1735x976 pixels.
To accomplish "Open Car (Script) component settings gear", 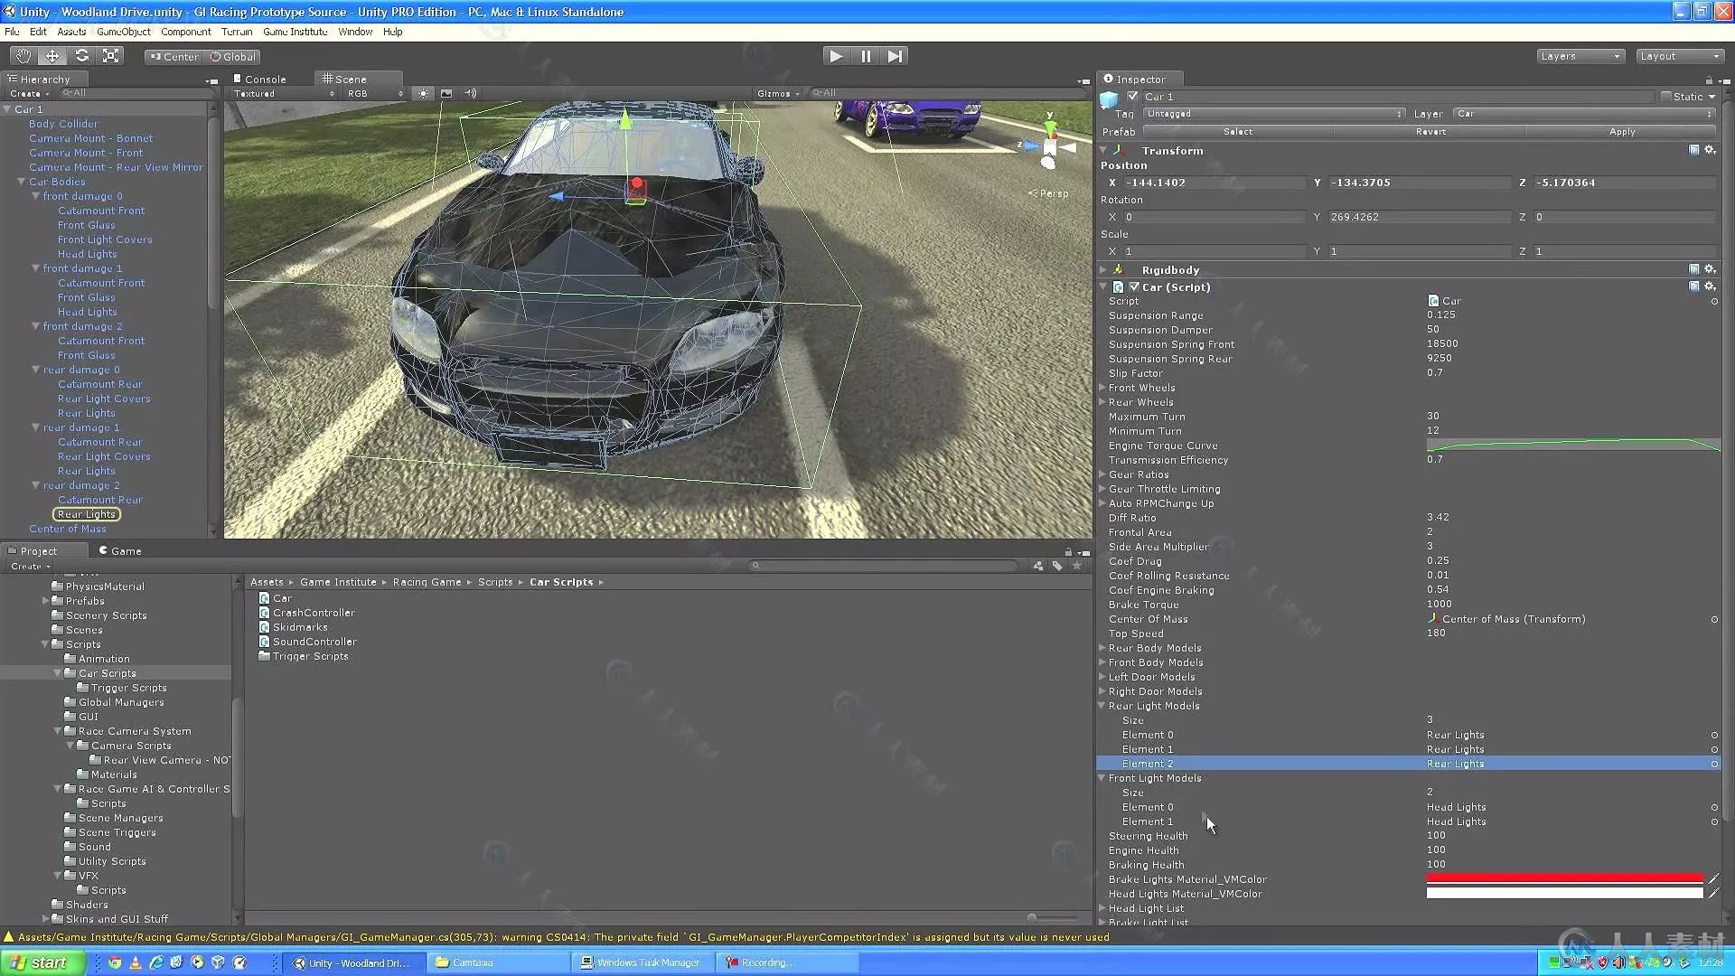I will (x=1710, y=286).
